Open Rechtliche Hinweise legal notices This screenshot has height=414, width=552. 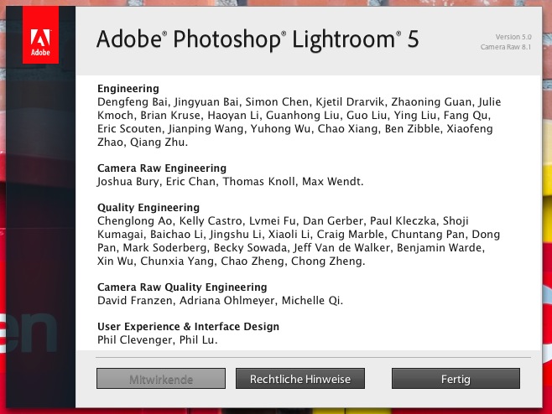[x=299, y=380]
